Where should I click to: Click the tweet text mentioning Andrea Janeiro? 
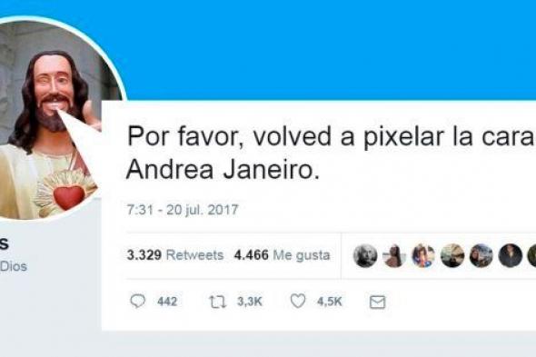(x=331, y=153)
